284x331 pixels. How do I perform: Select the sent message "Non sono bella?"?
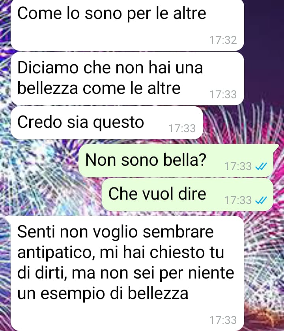click(176, 161)
